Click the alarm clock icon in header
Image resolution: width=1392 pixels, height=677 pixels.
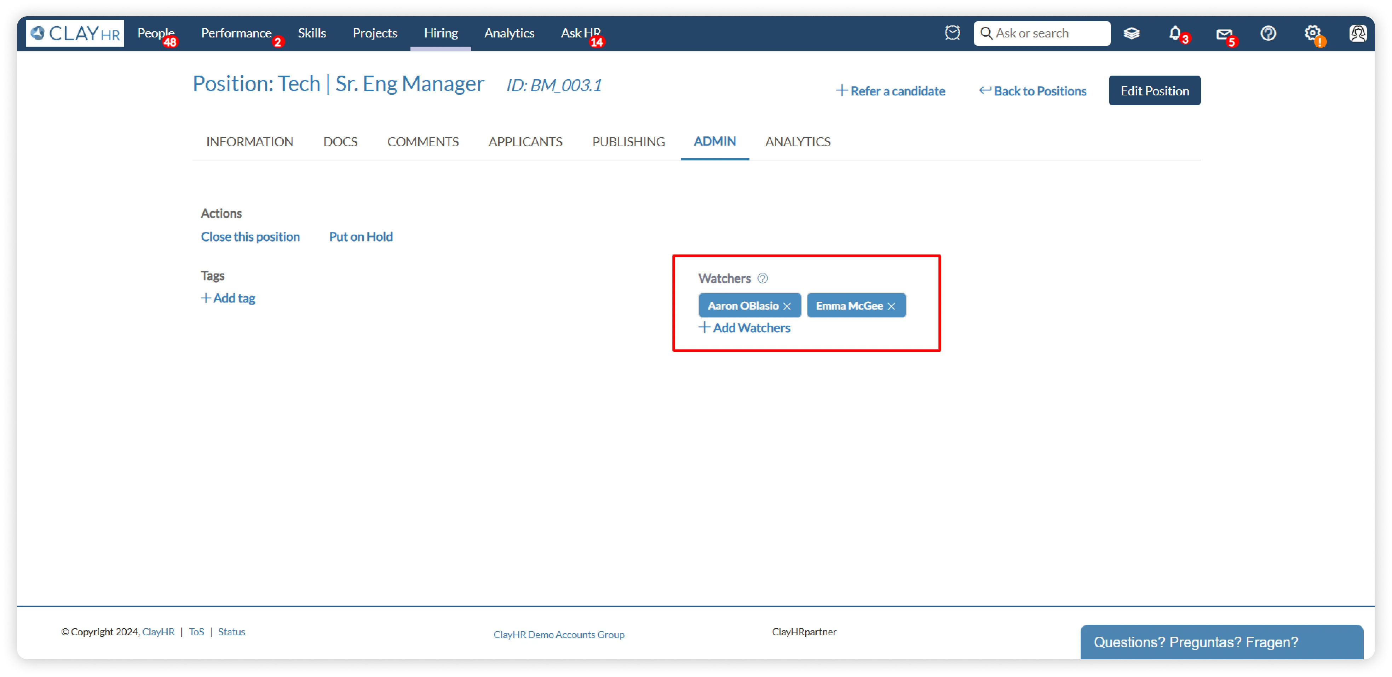(x=952, y=33)
